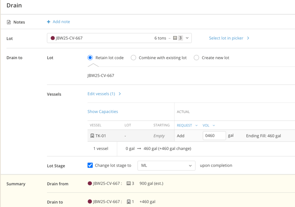Click the 900 gal (est.) value
295x207 pixels.
pyautogui.click(x=151, y=183)
